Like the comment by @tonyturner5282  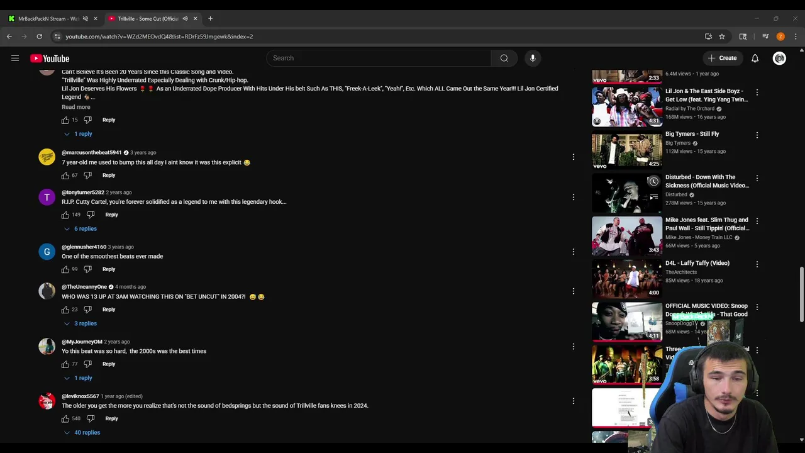[65, 215]
